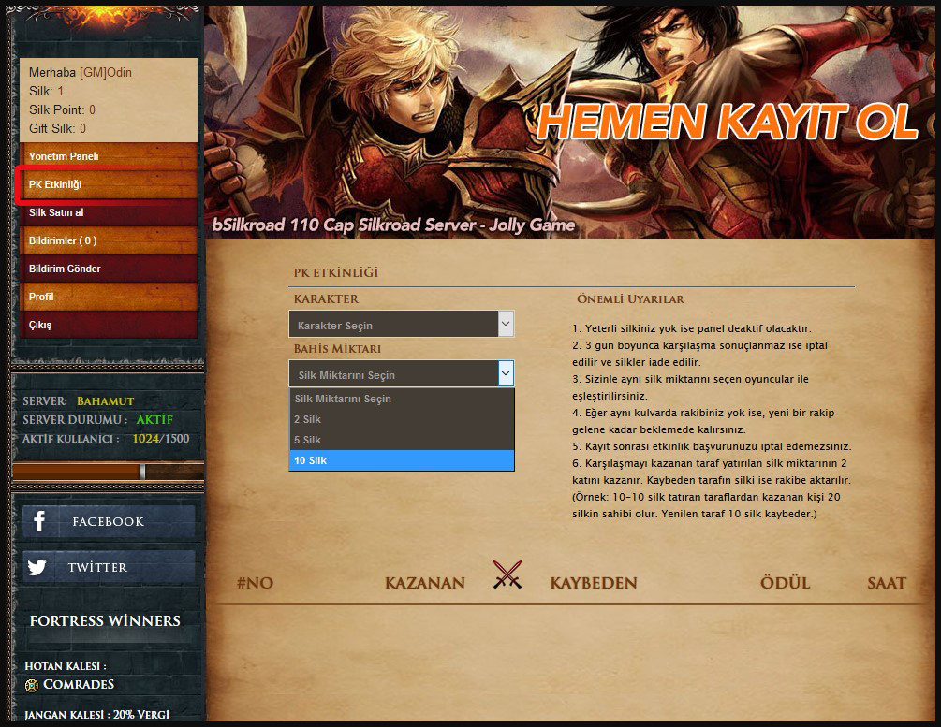Click the SAAT column header
941x727 pixels.
point(887,583)
